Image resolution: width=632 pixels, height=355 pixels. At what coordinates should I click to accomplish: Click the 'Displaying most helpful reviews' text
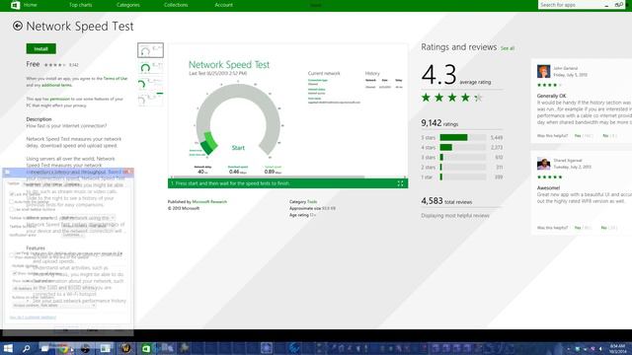pyautogui.click(x=455, y=216)
